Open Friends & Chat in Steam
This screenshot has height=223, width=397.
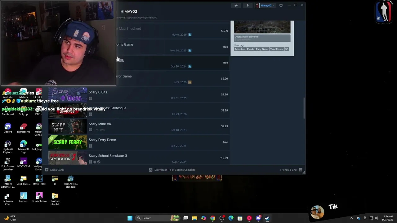(x=291, y=170)
